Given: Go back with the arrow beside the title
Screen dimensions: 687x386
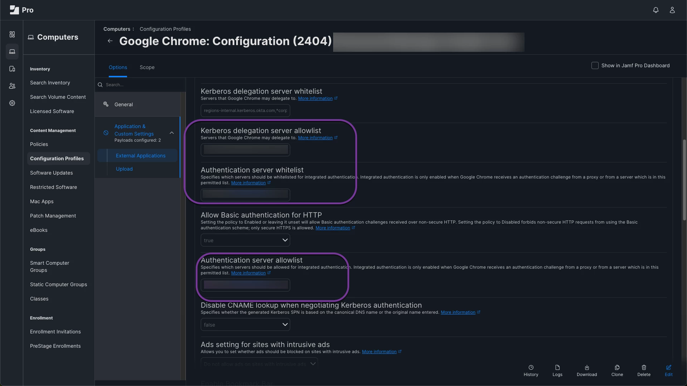Looking at the screenshot, I should click(110, 41).
